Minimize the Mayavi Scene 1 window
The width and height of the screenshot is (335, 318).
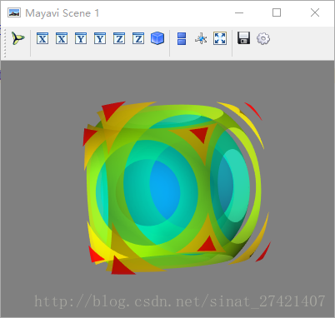pos(239,12)
